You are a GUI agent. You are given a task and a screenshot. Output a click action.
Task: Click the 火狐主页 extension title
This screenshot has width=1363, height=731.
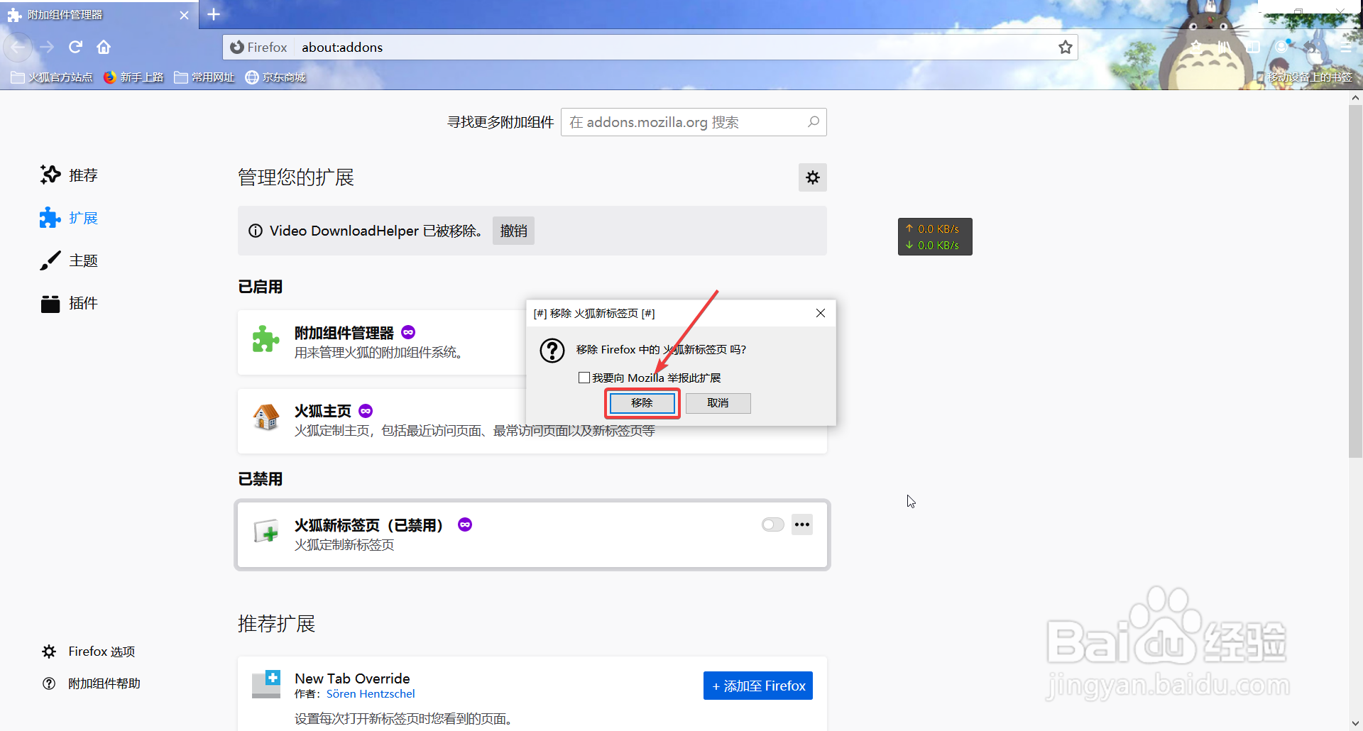point(323,411)
